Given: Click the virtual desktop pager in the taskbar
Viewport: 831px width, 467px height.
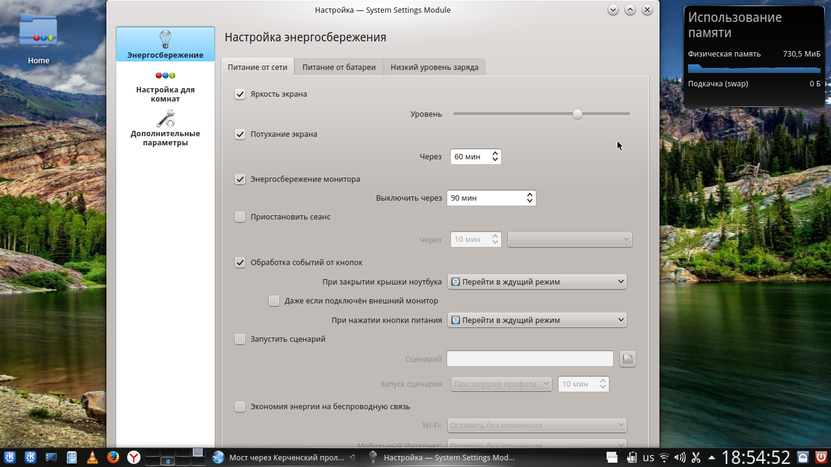Looking at the screenshot, I should tap(175, 457).
